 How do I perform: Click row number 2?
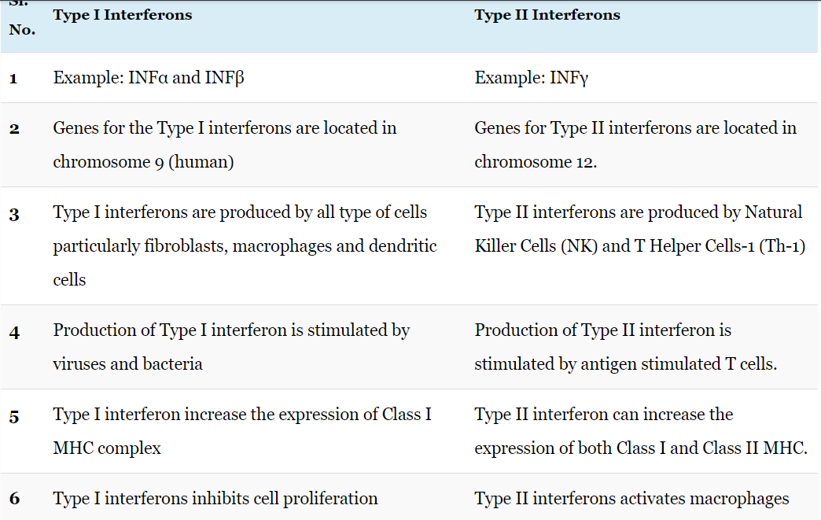(x=15, y=129)
